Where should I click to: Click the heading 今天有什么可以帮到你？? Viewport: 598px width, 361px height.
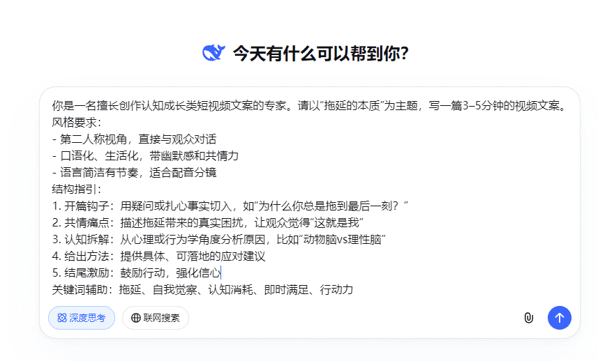320,54
